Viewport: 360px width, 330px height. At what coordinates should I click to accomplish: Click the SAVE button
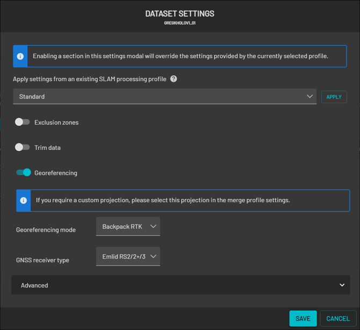click(303, 319)
